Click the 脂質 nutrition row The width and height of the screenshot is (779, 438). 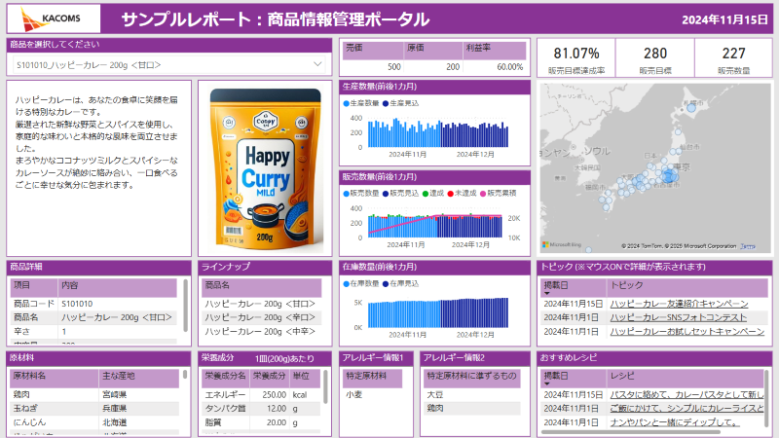click(261, 422)
